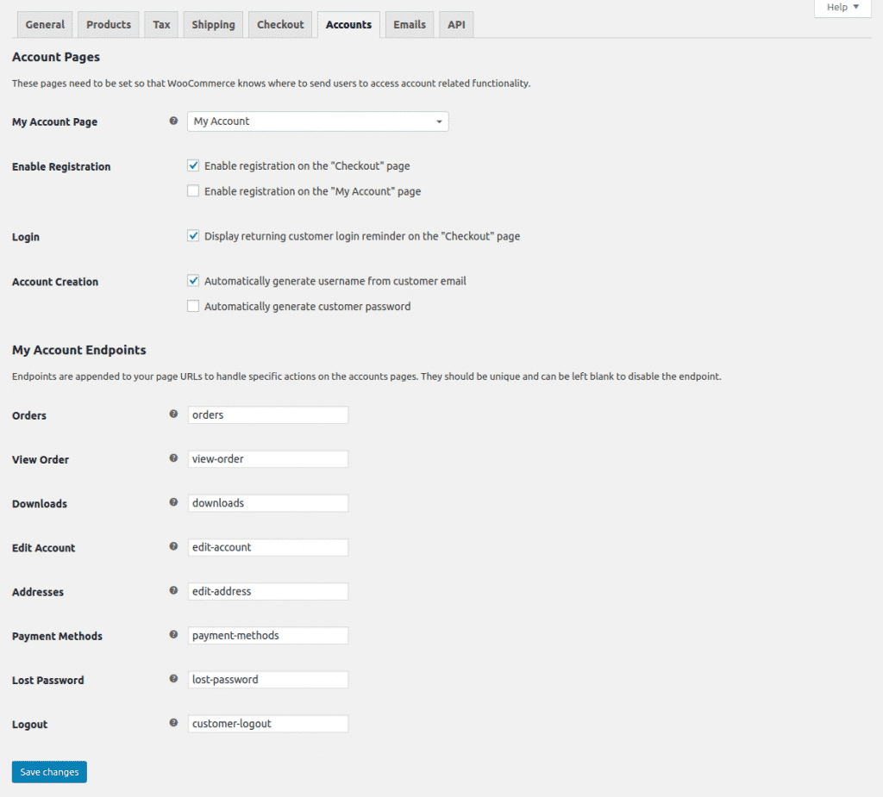Switch to the Shipping tab
The height and width of the screenshot is (797, 883).
click(x=213, y=25)
